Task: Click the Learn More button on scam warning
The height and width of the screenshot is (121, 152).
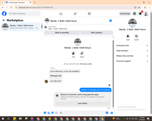Action: coord(82,103)
